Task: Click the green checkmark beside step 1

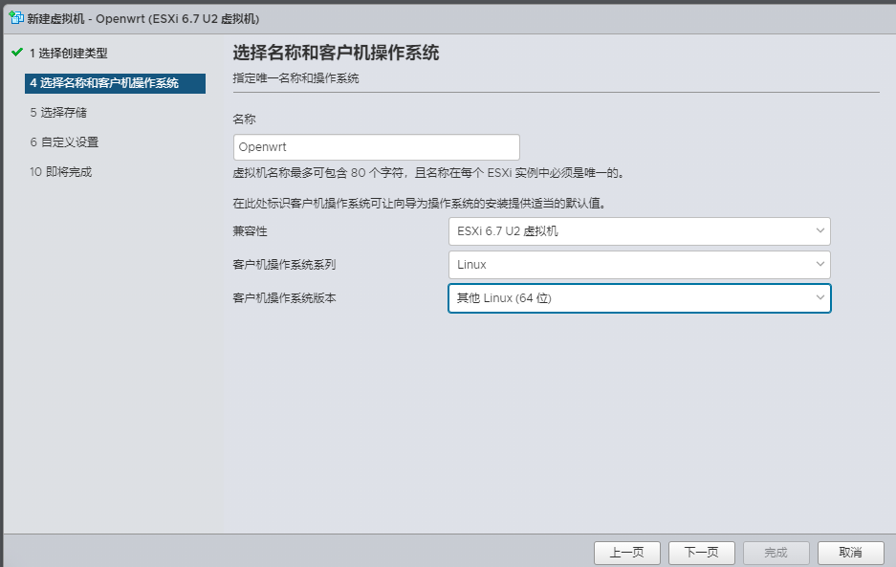Action: click(x=17, y=53)
